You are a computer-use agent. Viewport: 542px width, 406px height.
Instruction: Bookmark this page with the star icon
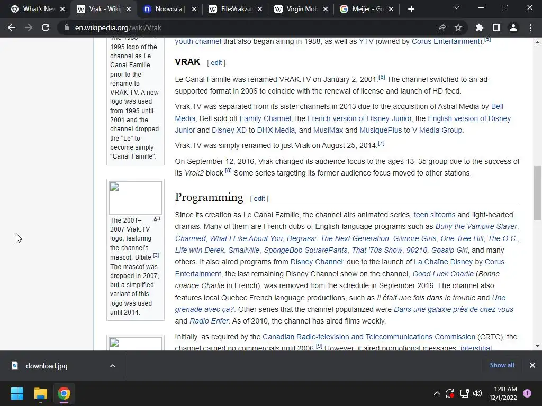(x=458, y=27)
